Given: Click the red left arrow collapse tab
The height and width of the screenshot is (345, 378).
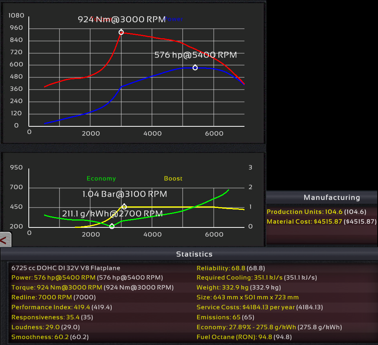Looking at the screenshot, I should (5, 240).
